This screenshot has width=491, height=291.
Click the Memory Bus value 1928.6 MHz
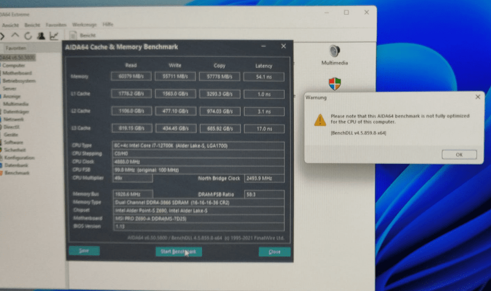[133, 194]
